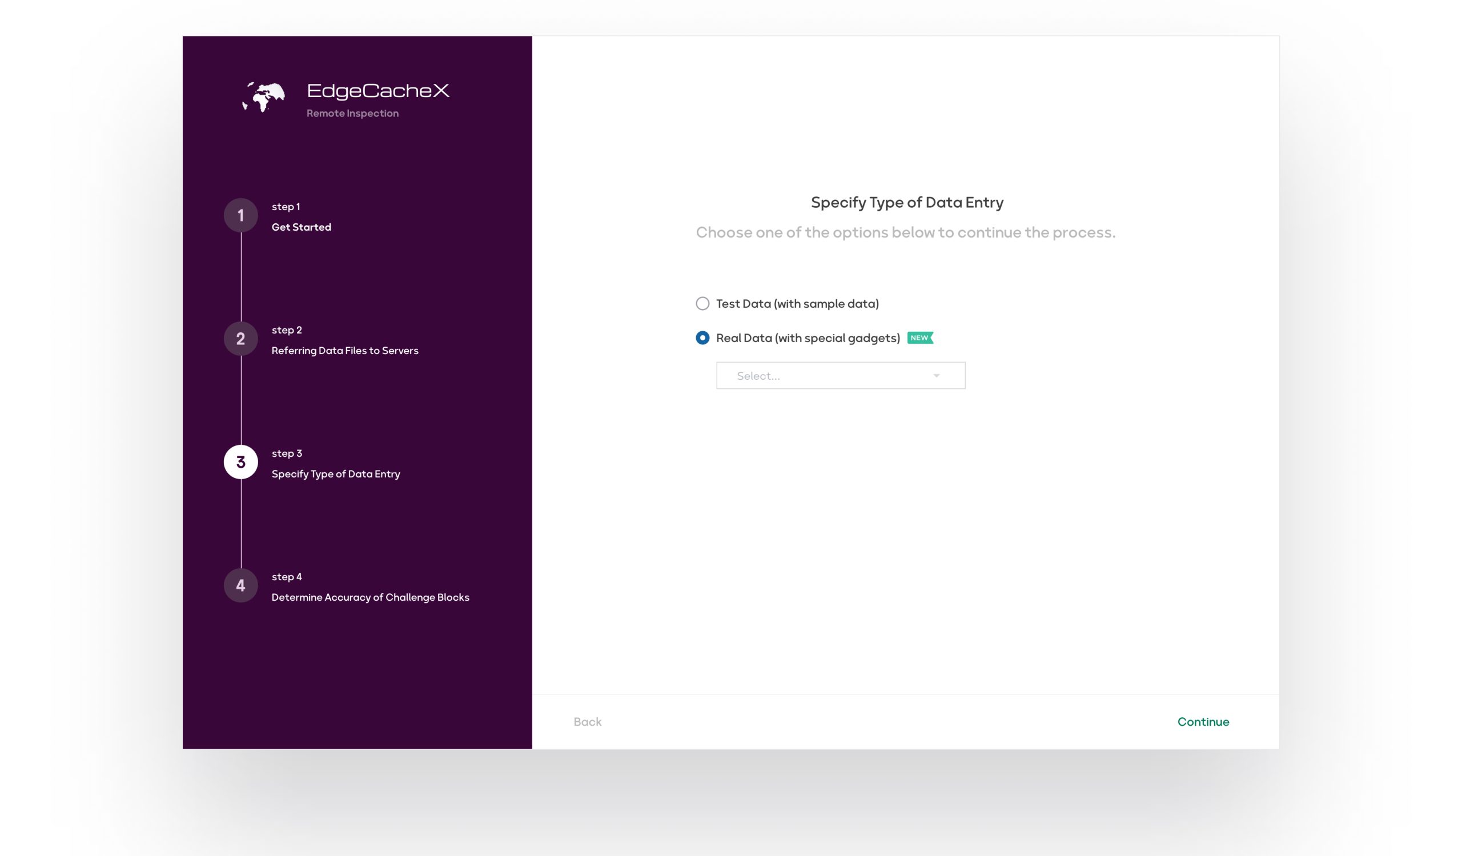Click the step 2 numbered circle
1462x856 pixels.
point(241,339)
